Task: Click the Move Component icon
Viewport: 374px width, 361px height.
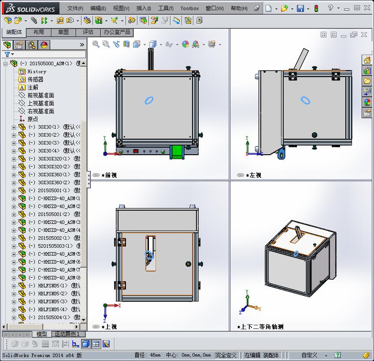Action: coord(70,21)
